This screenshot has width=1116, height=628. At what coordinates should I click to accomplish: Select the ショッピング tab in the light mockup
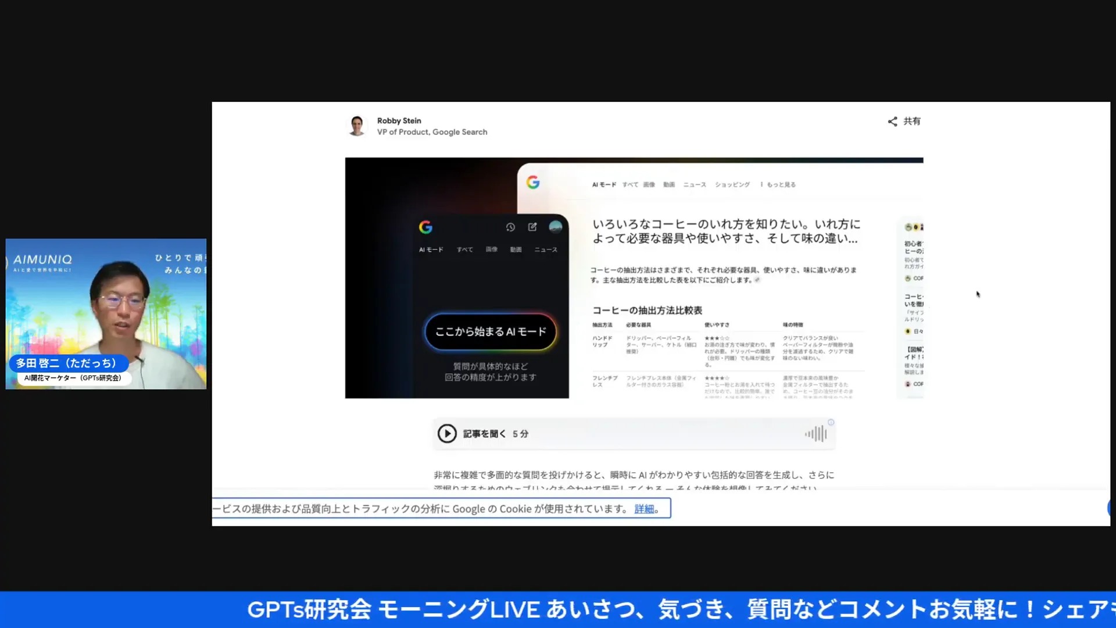[x=732, y=185]
